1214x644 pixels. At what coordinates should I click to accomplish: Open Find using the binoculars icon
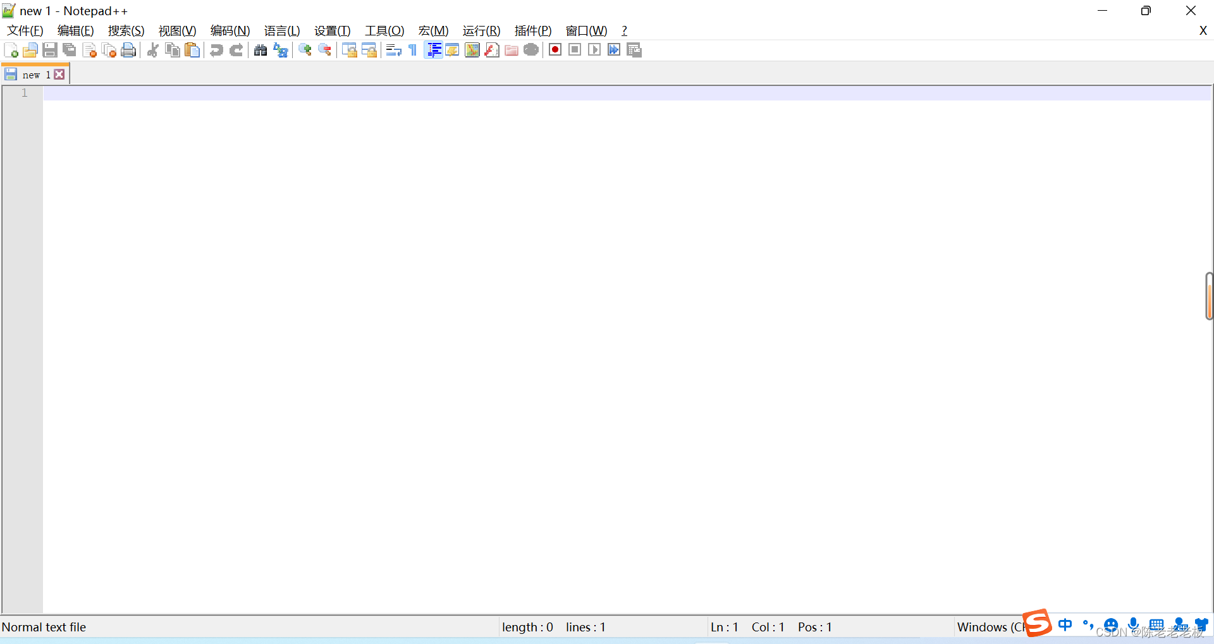pos(260,50)
